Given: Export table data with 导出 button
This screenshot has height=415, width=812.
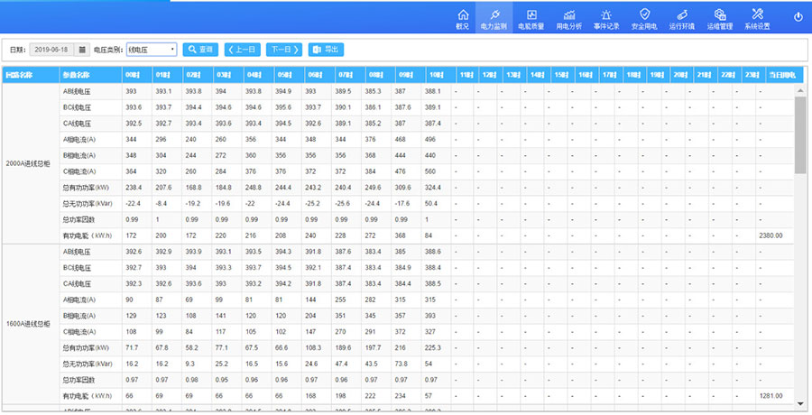Looking at the screenshot, I should pos(326,50).
